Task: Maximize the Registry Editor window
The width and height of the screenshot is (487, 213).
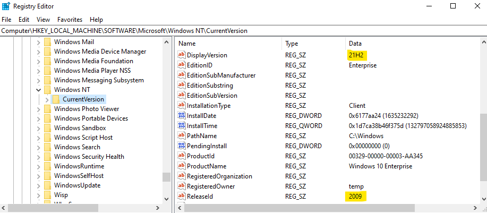Action: (x=453, y=6)
